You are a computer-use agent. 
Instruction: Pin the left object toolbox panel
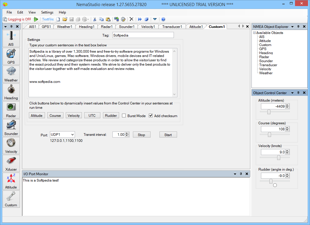point(12,26)
